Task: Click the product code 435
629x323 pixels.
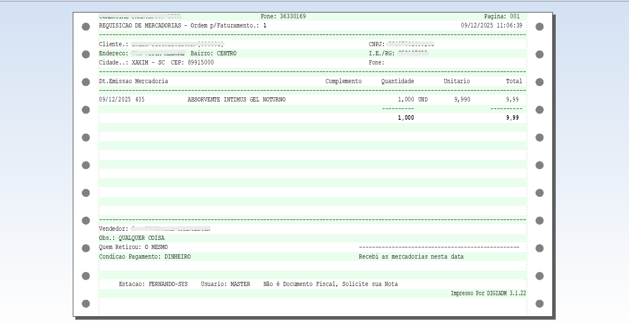Action: 140,99
